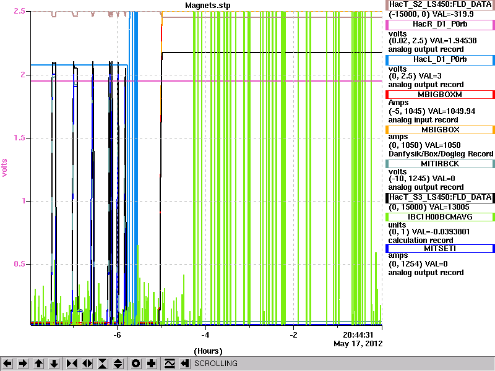Select the MITIRBCK curve legend

(440, 164)
